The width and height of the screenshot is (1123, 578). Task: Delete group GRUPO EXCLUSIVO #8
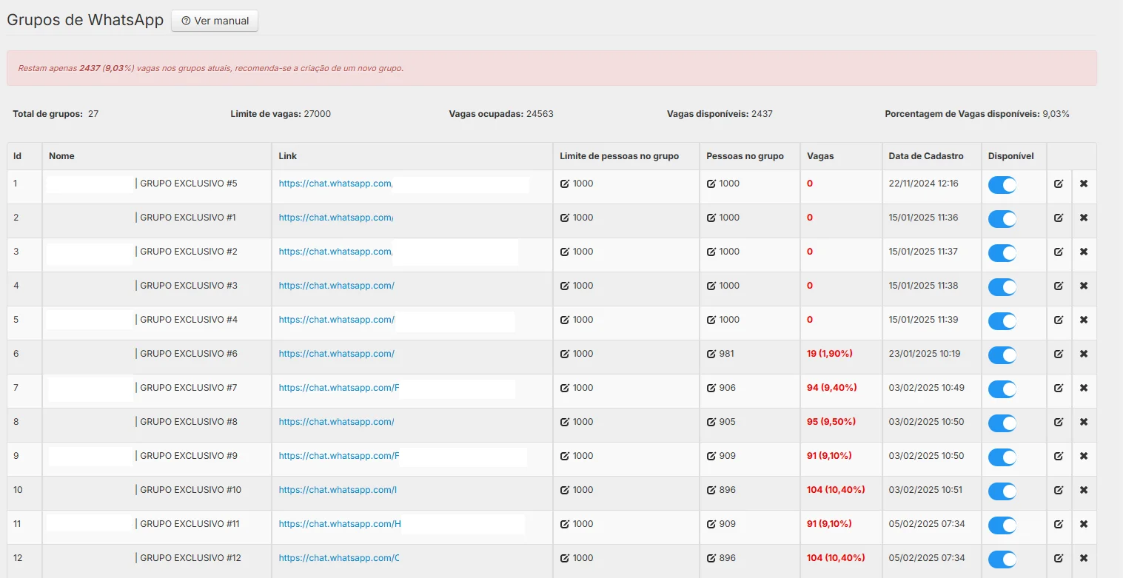[x=1084, y=422]
